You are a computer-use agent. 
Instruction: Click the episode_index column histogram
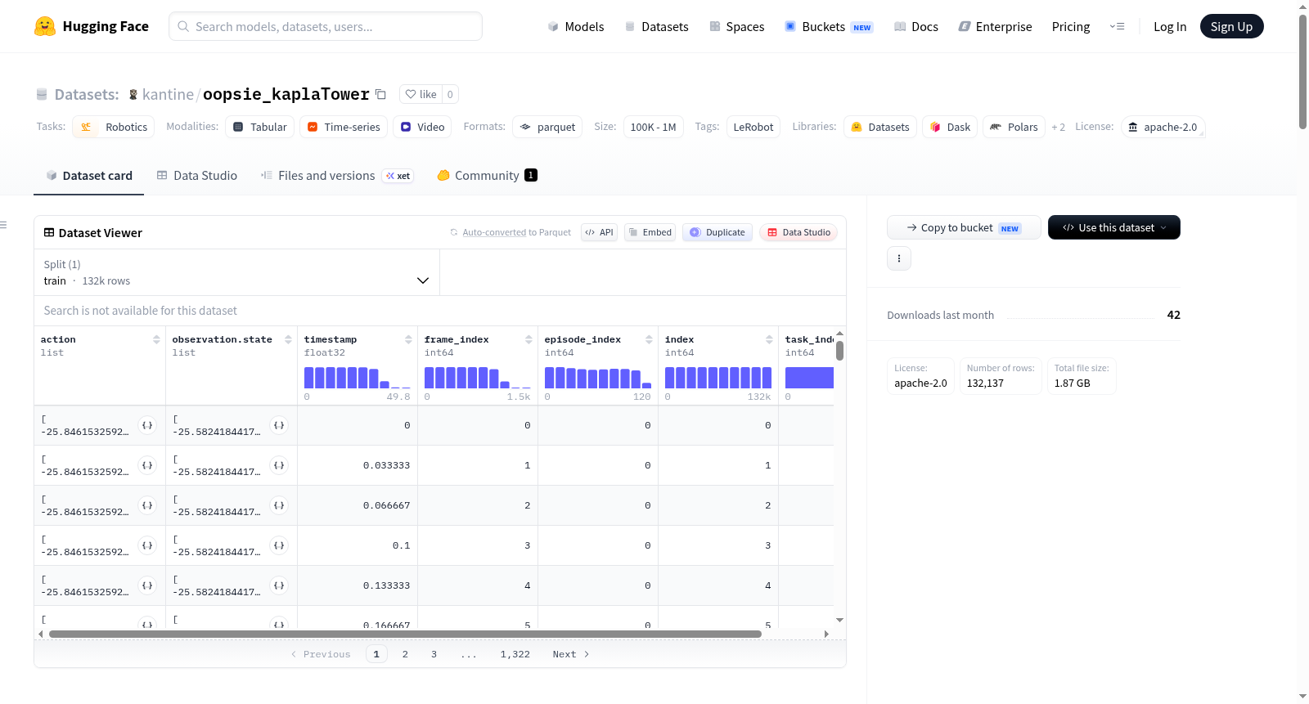click(x=598, y=378)
